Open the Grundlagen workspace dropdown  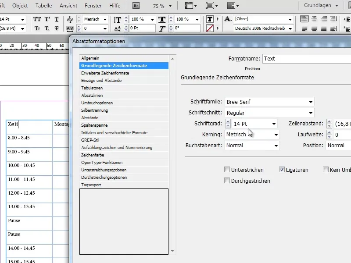321,5
